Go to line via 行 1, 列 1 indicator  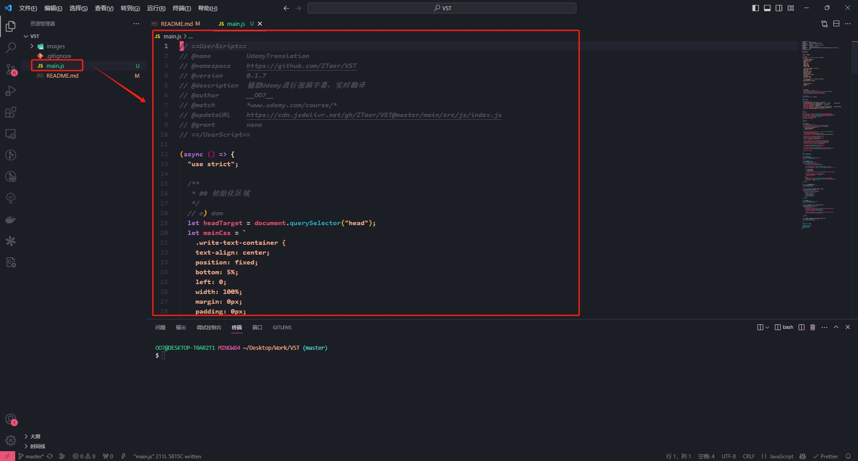coord(678,456)
